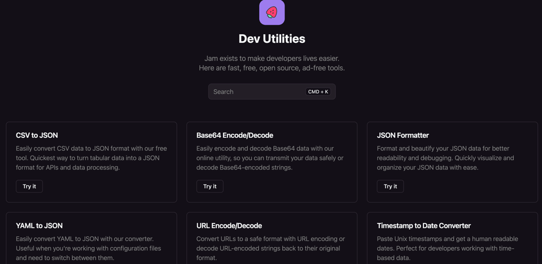Click the YAML to JSON description text
Image resolution: width=542 pixels, height=264 pixels.
[x=89, y=248]
